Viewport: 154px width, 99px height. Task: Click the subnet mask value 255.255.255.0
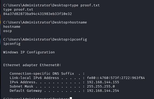(101, 86)
